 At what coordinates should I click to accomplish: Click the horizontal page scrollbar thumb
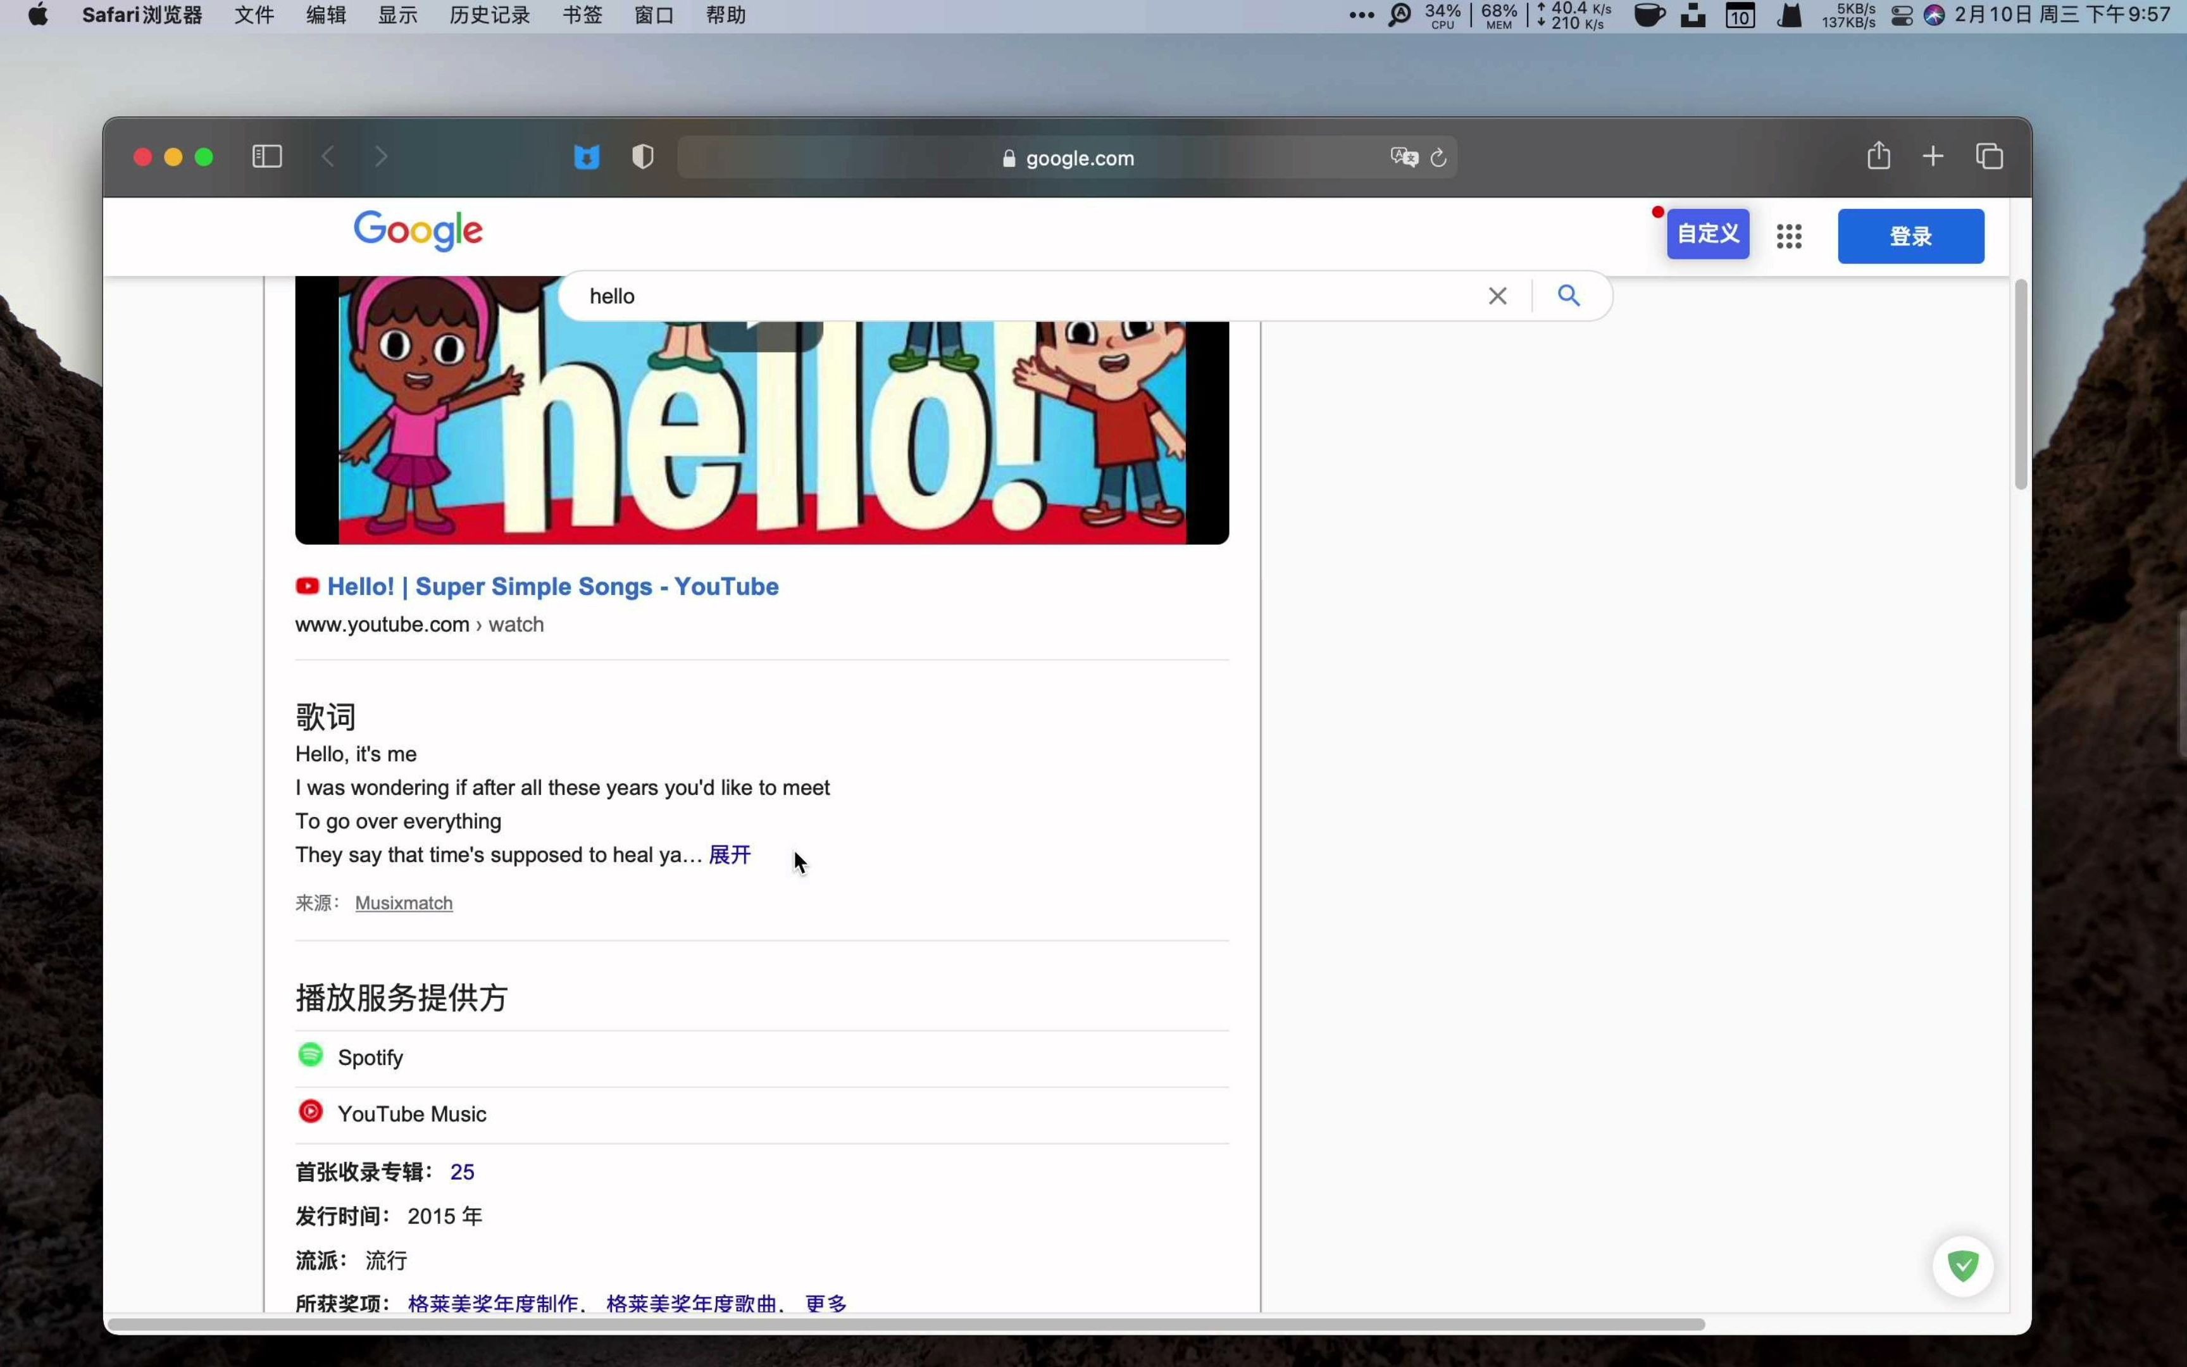[906, 1325]
